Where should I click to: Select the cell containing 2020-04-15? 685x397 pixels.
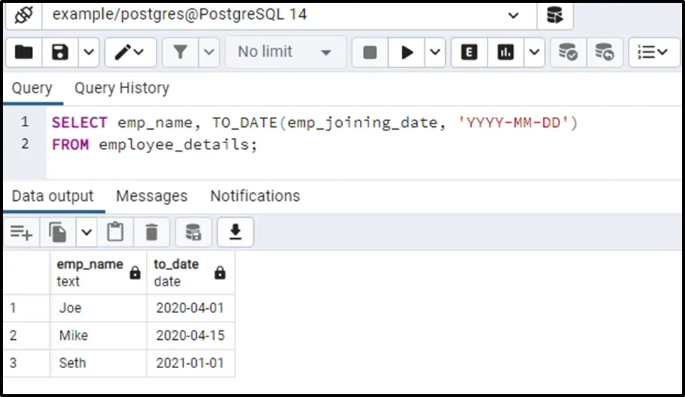click(190, 336)
